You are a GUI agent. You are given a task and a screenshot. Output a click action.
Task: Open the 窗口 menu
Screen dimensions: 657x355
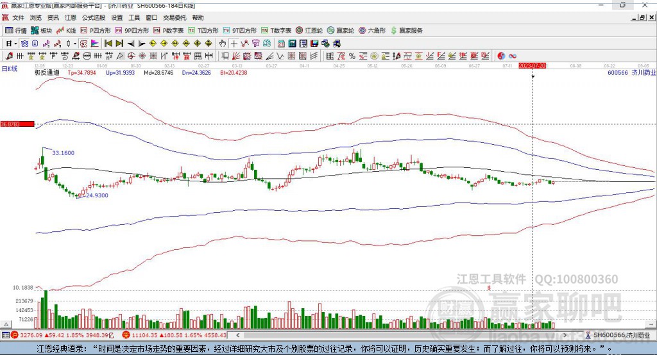(151, 17)
